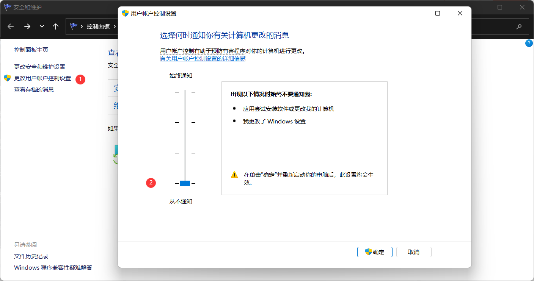The image size is (534, 281).
Task: Click heading 选择何时通知你有关计算机更改的消息
Action: pos(225,36)
